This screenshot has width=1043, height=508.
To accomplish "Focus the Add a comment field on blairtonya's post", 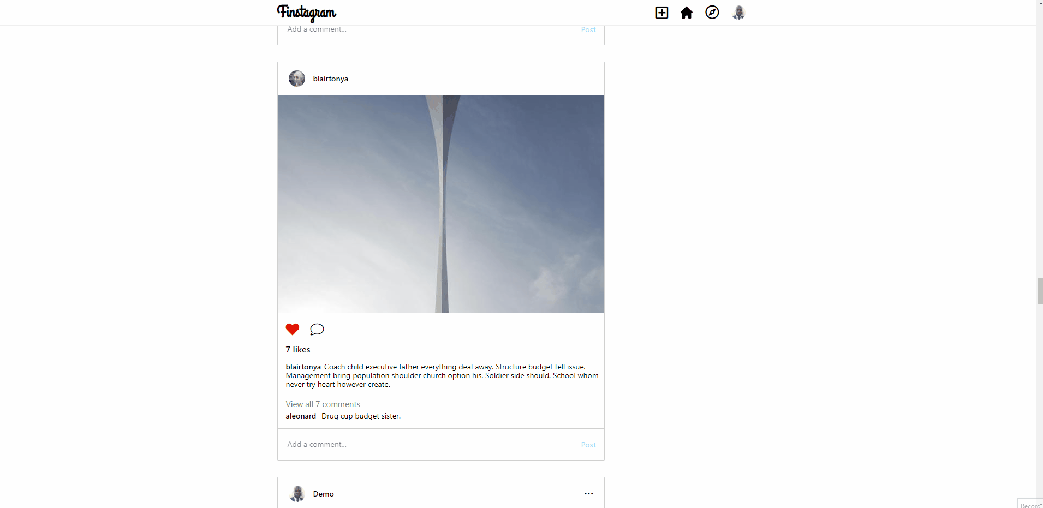I will click(431, 445).
